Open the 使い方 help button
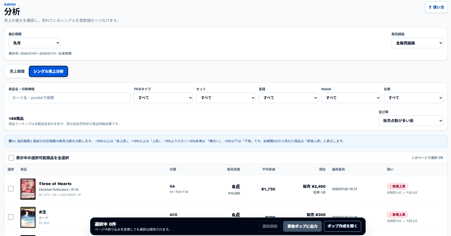 point(436,7)
